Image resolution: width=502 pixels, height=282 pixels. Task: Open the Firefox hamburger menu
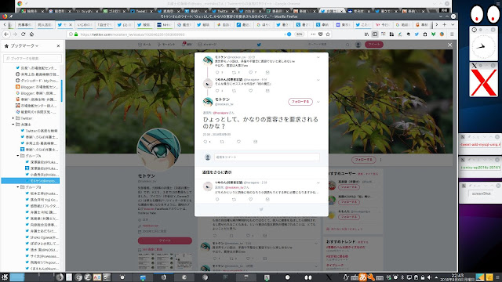tap(452, 34)
